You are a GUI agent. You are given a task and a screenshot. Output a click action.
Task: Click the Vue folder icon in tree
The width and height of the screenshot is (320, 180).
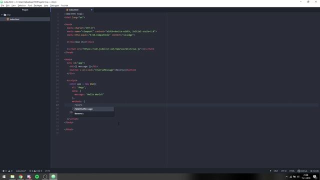[x=5, y=14]
